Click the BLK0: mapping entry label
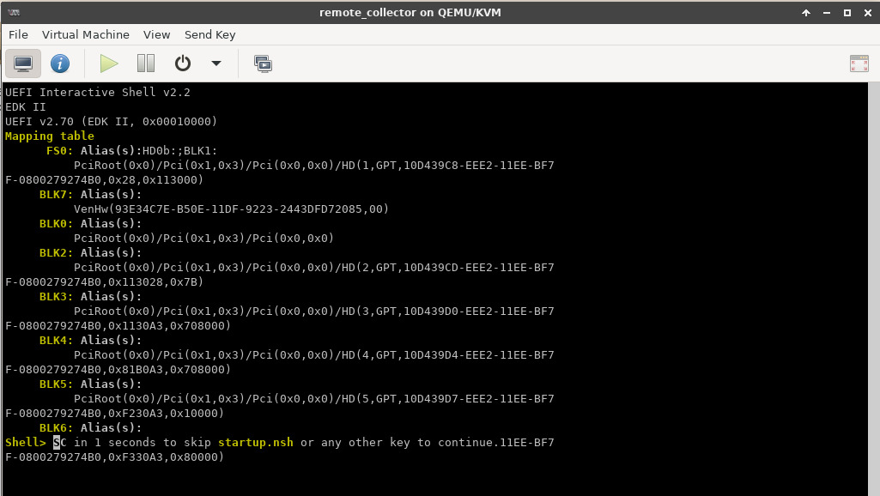880x496 pixels. (56, 223)
